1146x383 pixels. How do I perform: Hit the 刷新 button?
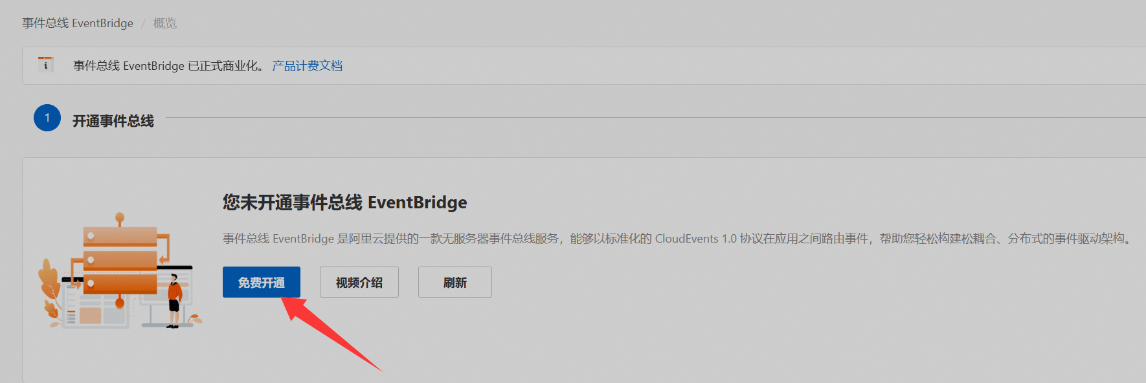click(455, 282)
